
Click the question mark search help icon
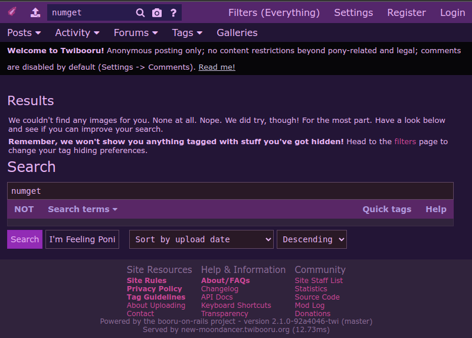(173, 12)
